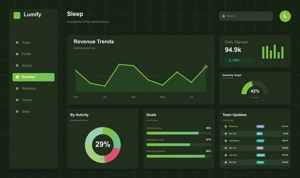The width and height of the screenshot is (300, 178).
Task: Click the Lumify green logo square
Action: point(17,15)
